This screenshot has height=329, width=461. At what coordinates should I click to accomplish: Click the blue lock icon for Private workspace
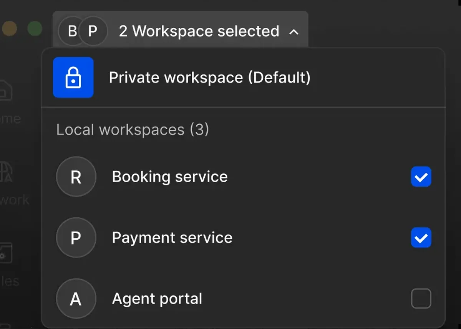[x=73, y=77]
